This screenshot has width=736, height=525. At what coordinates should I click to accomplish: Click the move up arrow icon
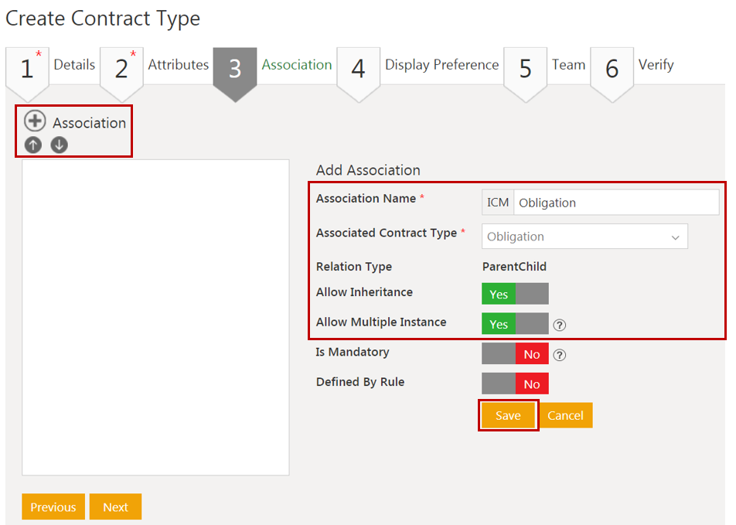click(x=33, y=145)
